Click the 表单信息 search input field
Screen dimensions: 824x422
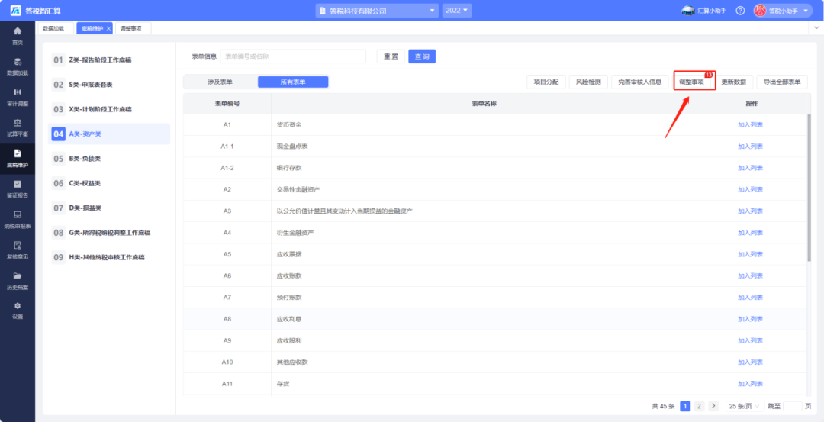(x=293, y=56)
